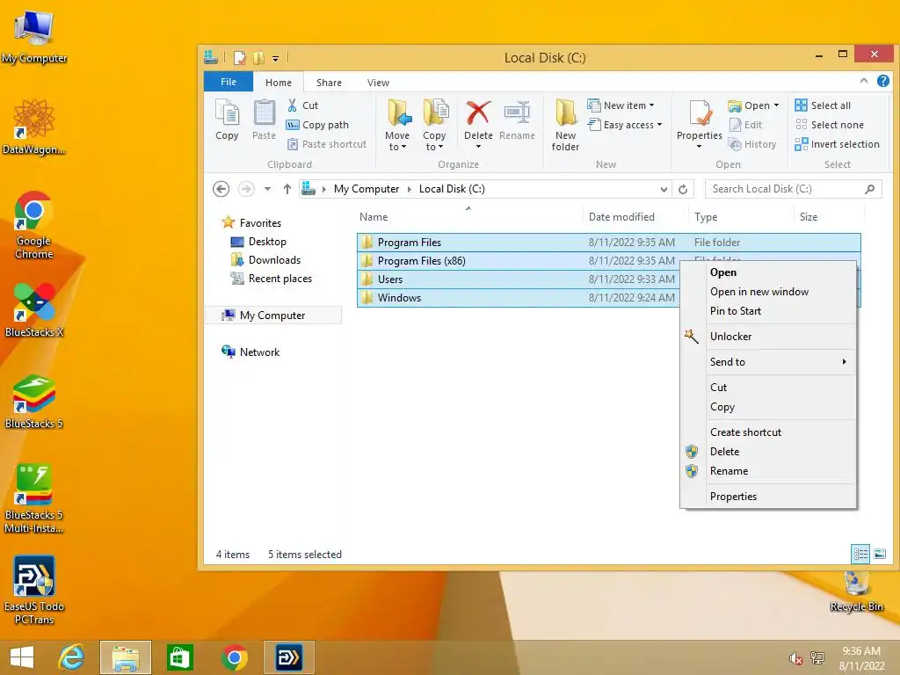Screen dimensions: 900x675
Task: Open the EaseUS Todo PCTrans desktop icon
Action: 34,590
